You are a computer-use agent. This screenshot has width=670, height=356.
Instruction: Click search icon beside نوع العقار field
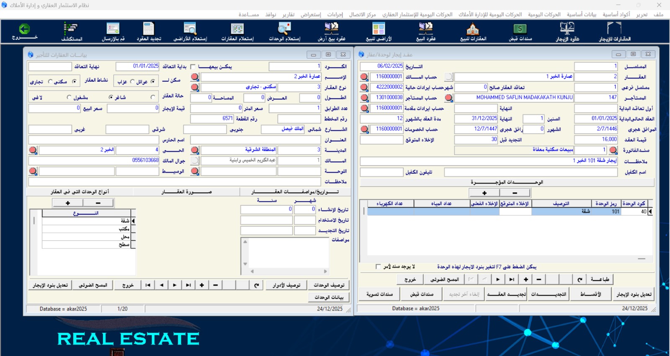tap(195, 87)
